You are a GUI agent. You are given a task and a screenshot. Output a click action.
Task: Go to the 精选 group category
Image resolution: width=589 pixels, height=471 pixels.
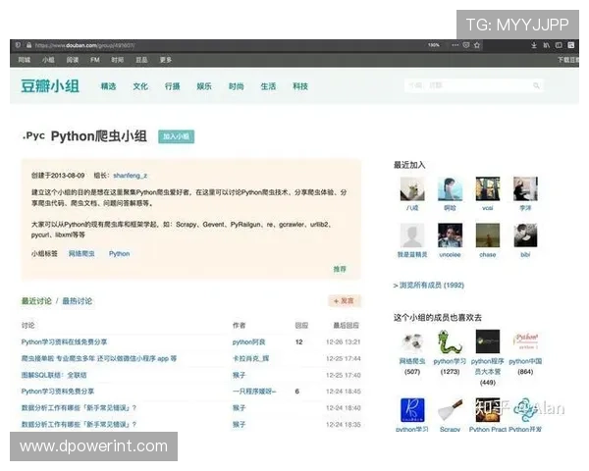[108, 86]
